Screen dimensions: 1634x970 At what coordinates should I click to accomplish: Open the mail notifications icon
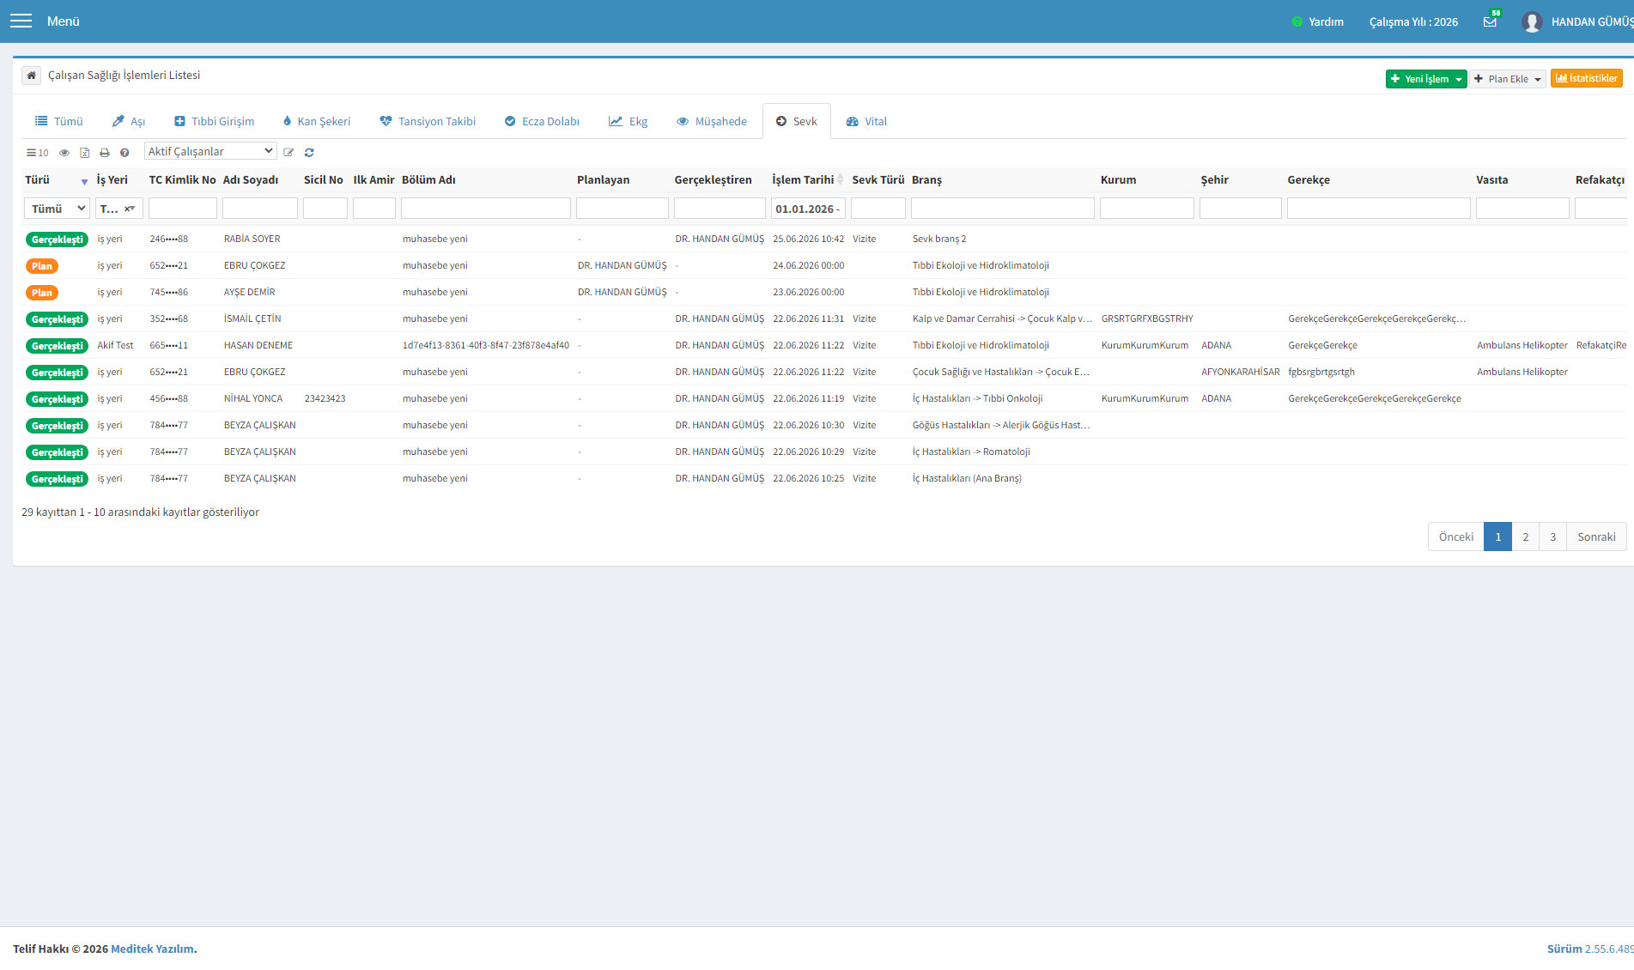[1490, 21]
